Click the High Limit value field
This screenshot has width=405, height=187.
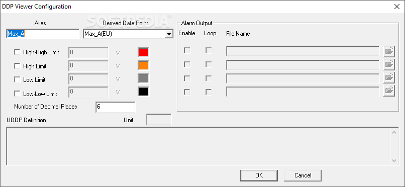tap(88, 66)
